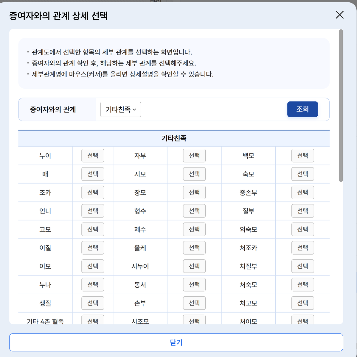Click the 증손부 relationship name
Viewport: 357px width, 357px height.
tap(249, 192)
